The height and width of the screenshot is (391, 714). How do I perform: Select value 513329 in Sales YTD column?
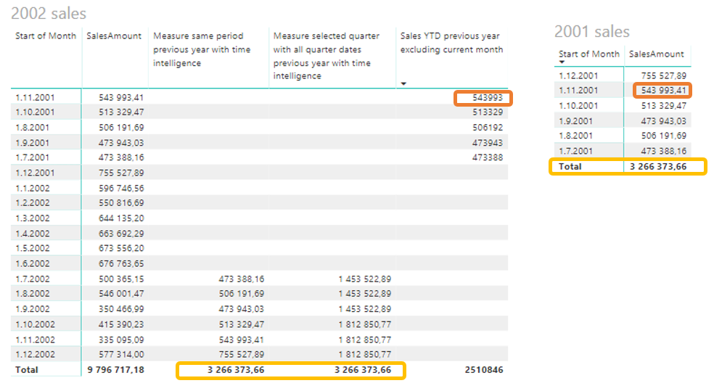pos(487,112)
